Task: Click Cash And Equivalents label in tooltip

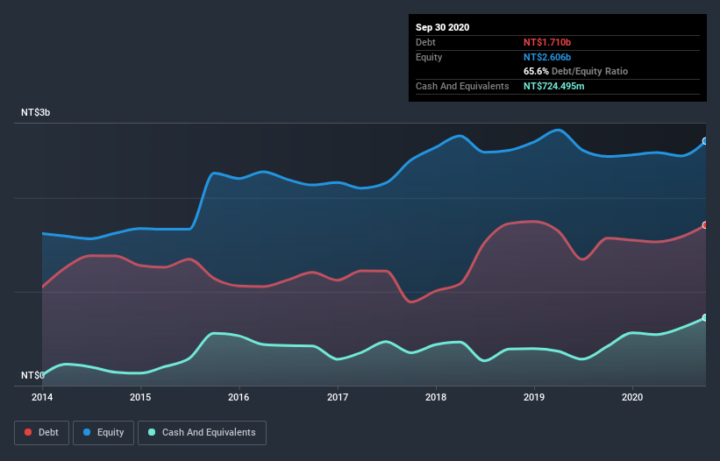Action: (462, 86)
